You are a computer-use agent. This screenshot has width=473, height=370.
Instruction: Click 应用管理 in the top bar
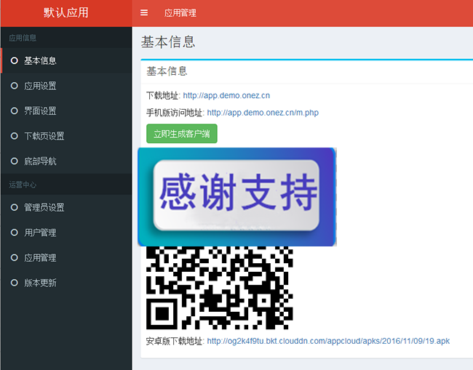point(180,13)
